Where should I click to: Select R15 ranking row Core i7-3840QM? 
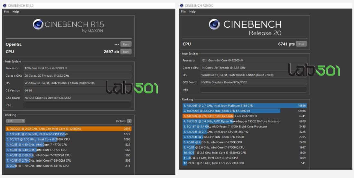[x=69, y=161]
